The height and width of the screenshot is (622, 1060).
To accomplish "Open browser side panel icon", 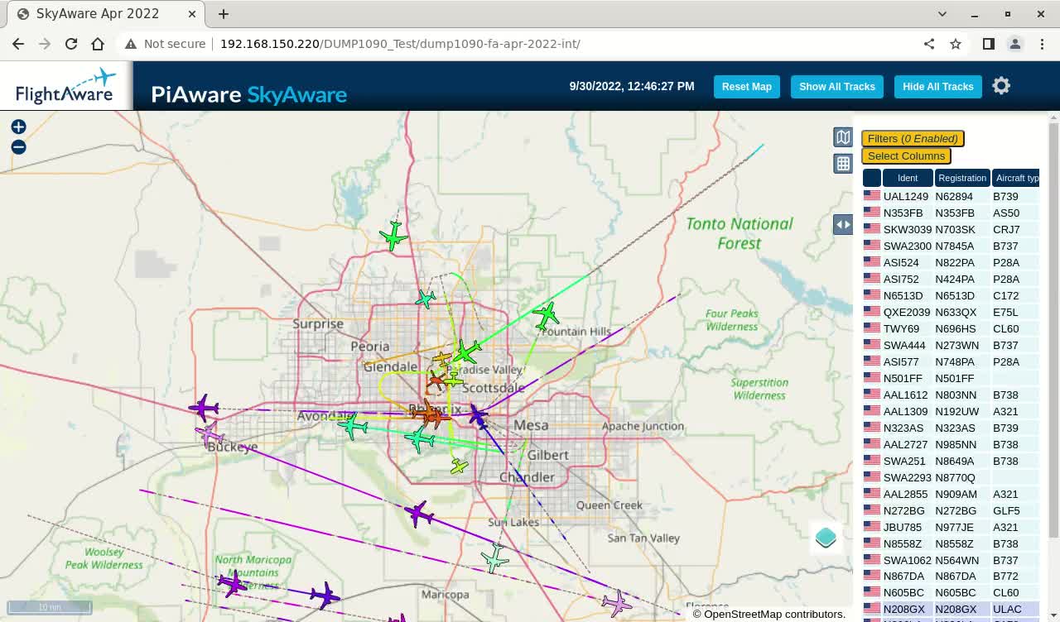I will (989, 44).
